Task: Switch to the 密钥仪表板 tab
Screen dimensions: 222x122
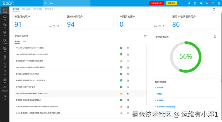Action: (49, 9)
